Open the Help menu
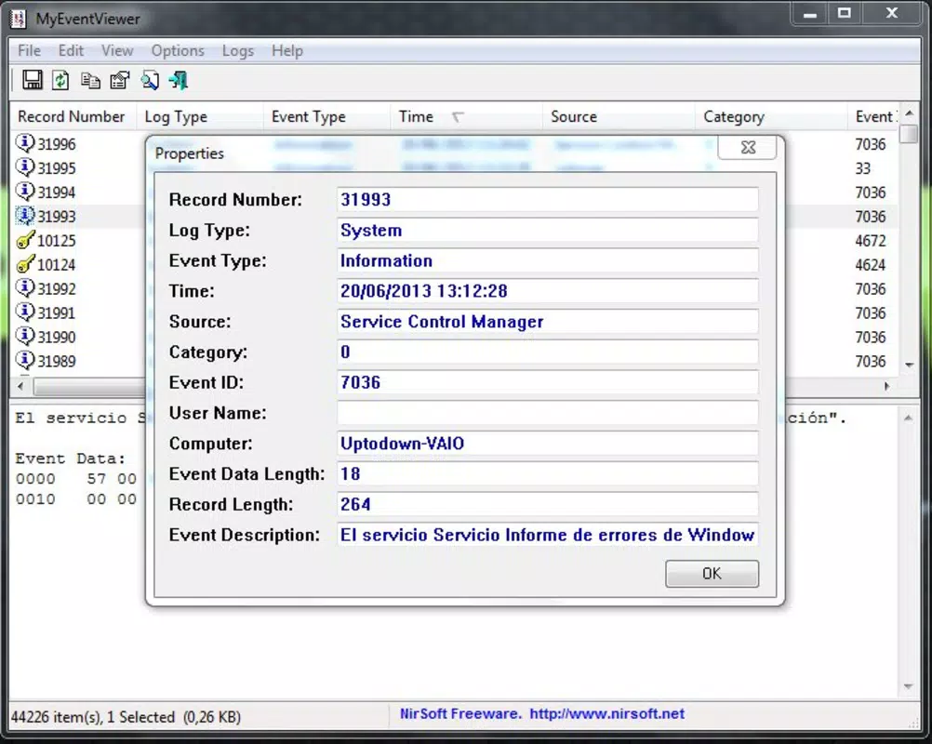 click(287, 50)
